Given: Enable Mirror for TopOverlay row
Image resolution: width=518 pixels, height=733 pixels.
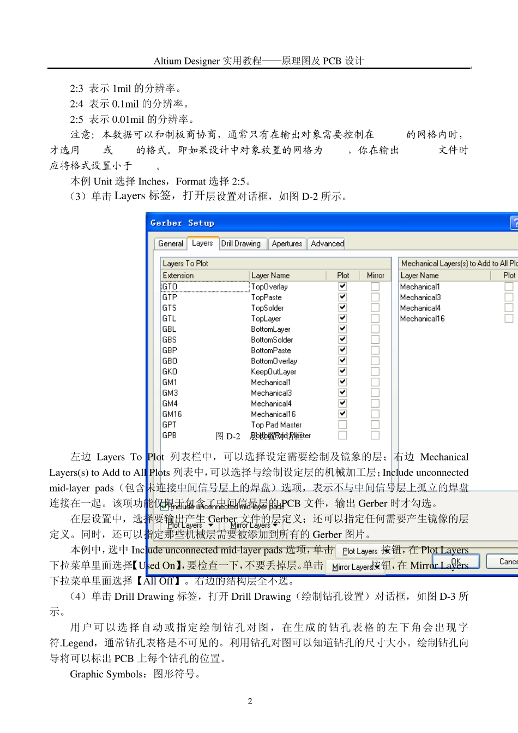Looking at the screenshot, I should point(375,286).
